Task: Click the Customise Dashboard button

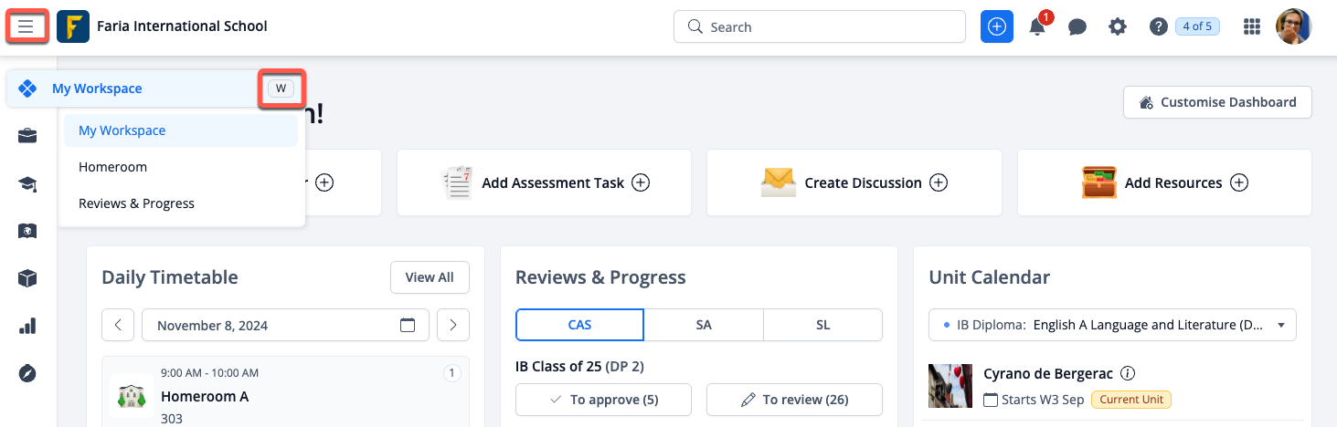Action: point(1217,102)
